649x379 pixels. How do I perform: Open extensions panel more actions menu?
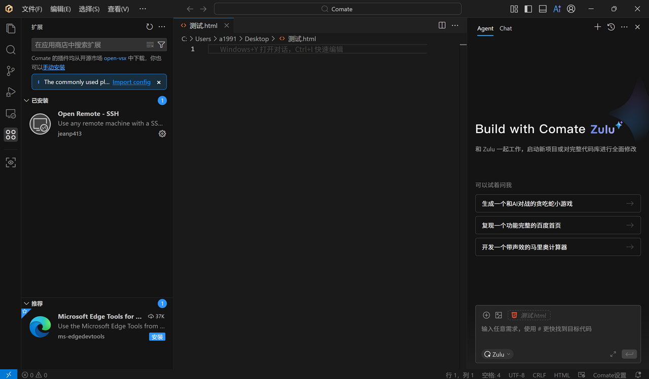pyautogui.click(x=162, y=27)
